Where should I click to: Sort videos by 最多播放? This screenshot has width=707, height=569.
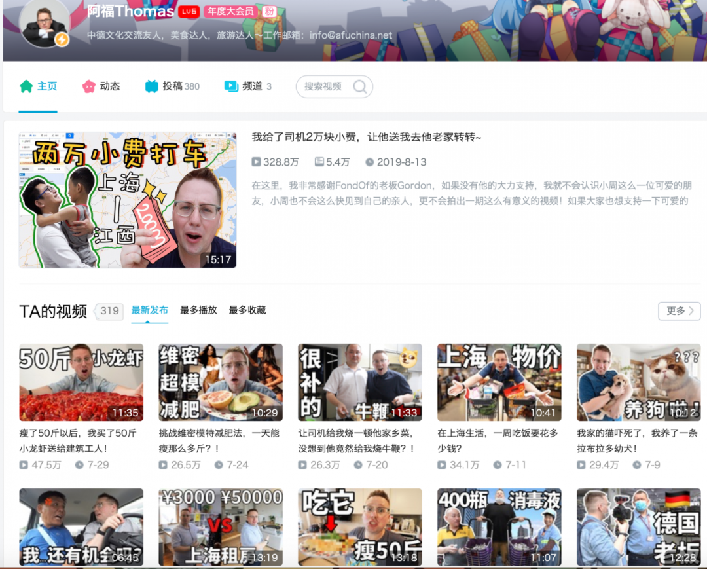click(x=199, y=310)
